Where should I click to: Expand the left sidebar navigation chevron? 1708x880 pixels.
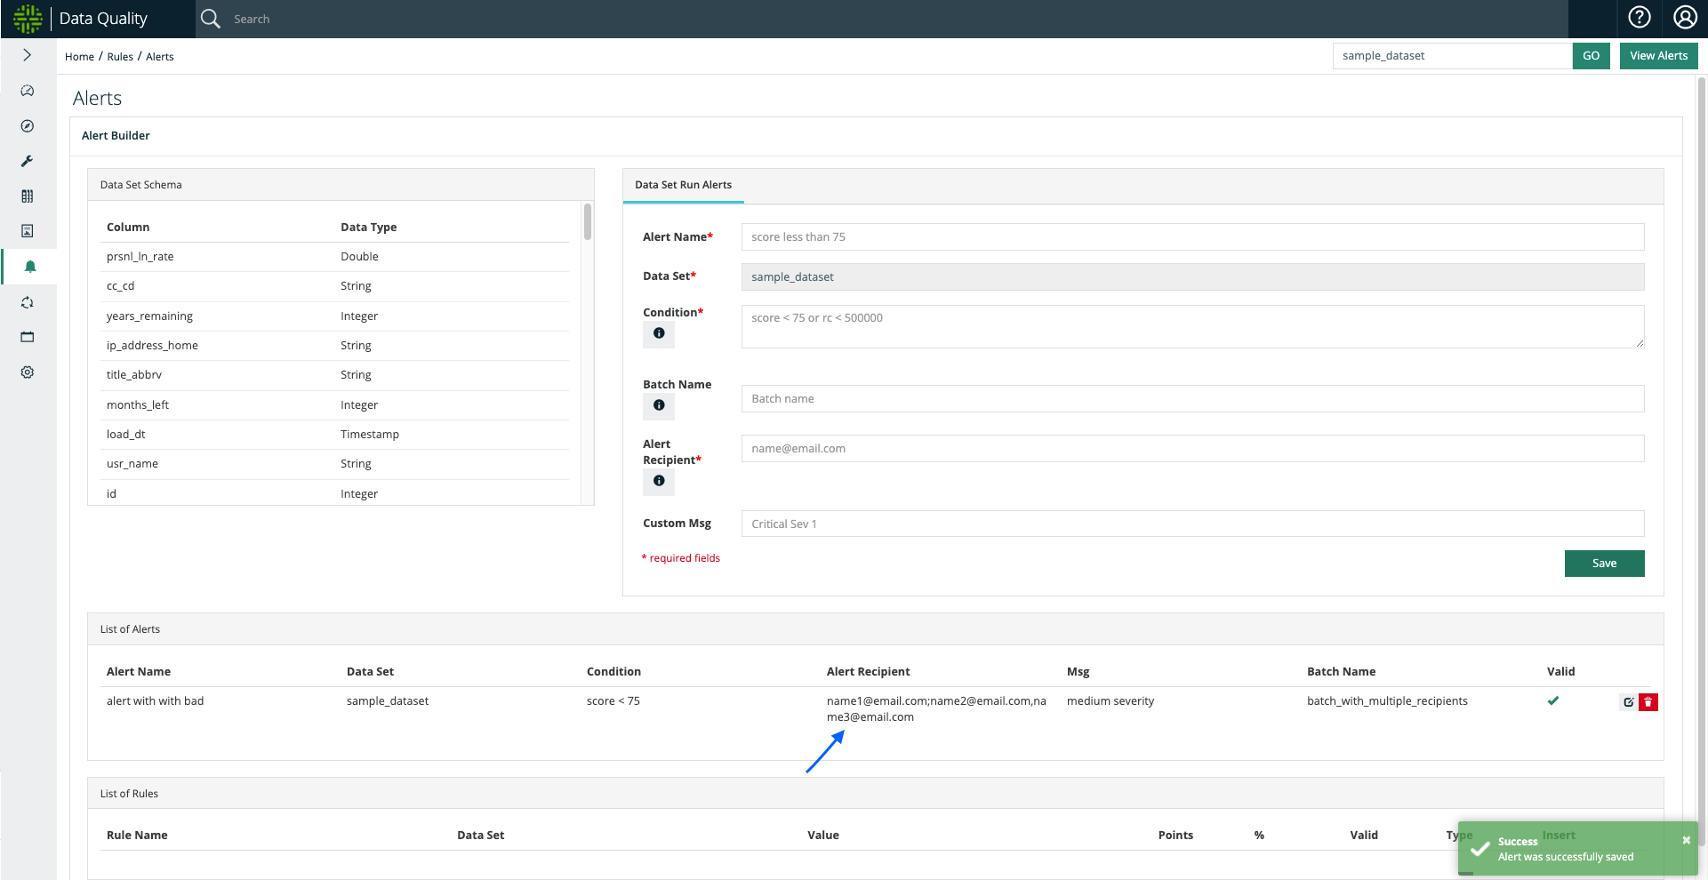click(28, 55)
